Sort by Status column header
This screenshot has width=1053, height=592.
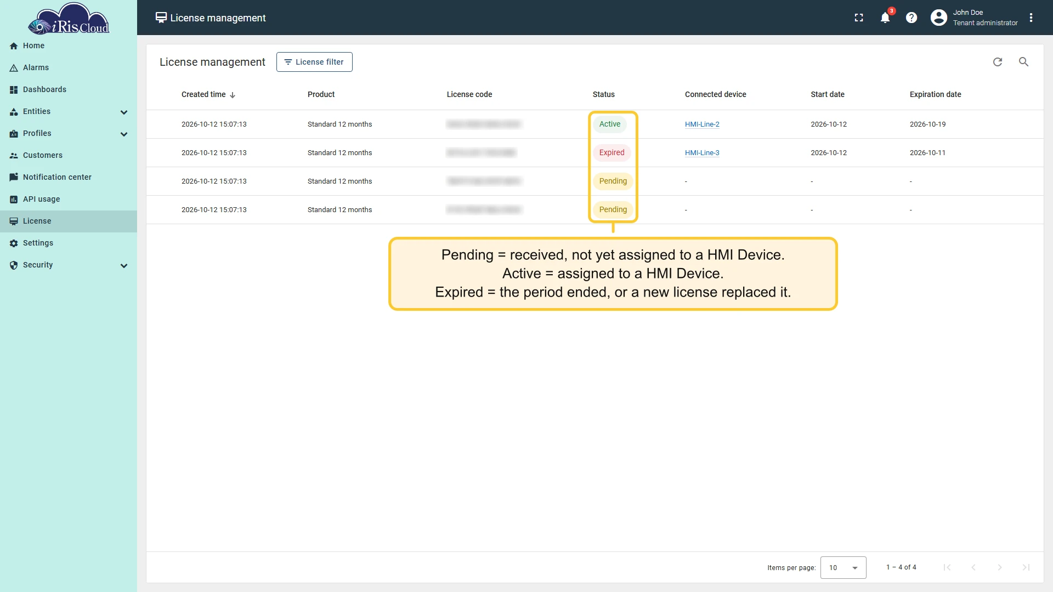pyautogui.click(x=603, y=94)
